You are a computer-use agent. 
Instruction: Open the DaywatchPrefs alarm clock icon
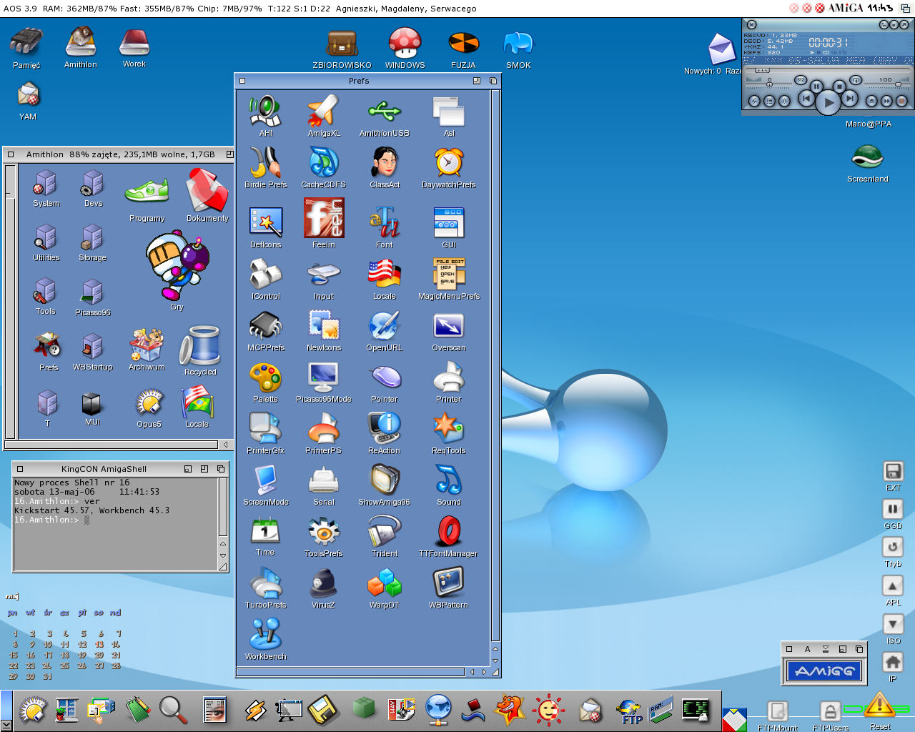[448, 162]
